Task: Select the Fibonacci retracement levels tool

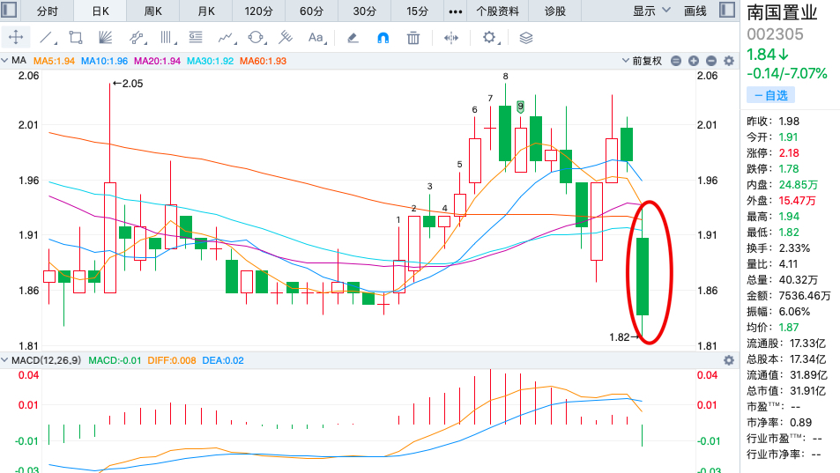Action: pos(196,37)
